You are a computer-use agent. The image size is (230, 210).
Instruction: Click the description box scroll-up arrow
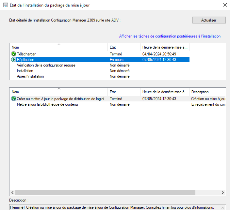click(x=223, y=207)
